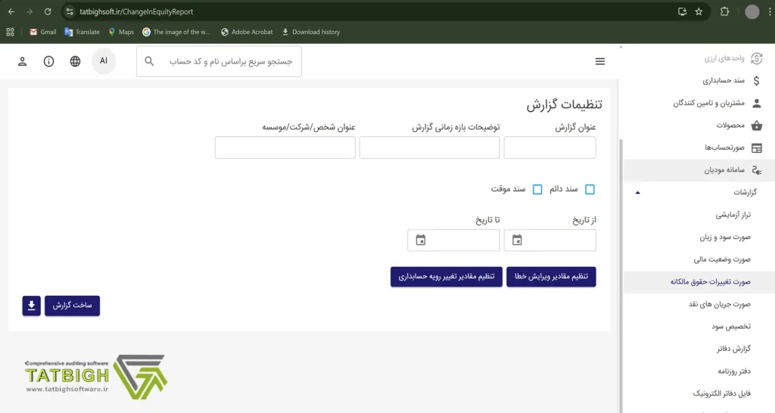Click تنظیم مقادیر ویرایش خطا button
This screenshot has width=775, height=413.
click(551, 277)
